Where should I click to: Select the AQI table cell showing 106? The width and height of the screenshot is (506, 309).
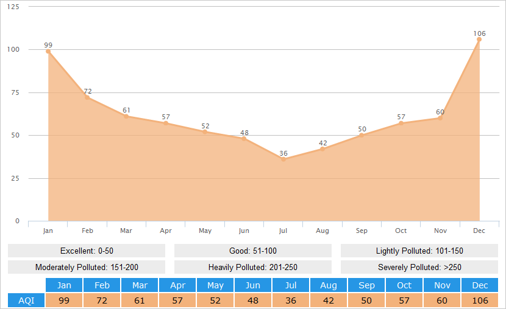(x=480, y=300)
